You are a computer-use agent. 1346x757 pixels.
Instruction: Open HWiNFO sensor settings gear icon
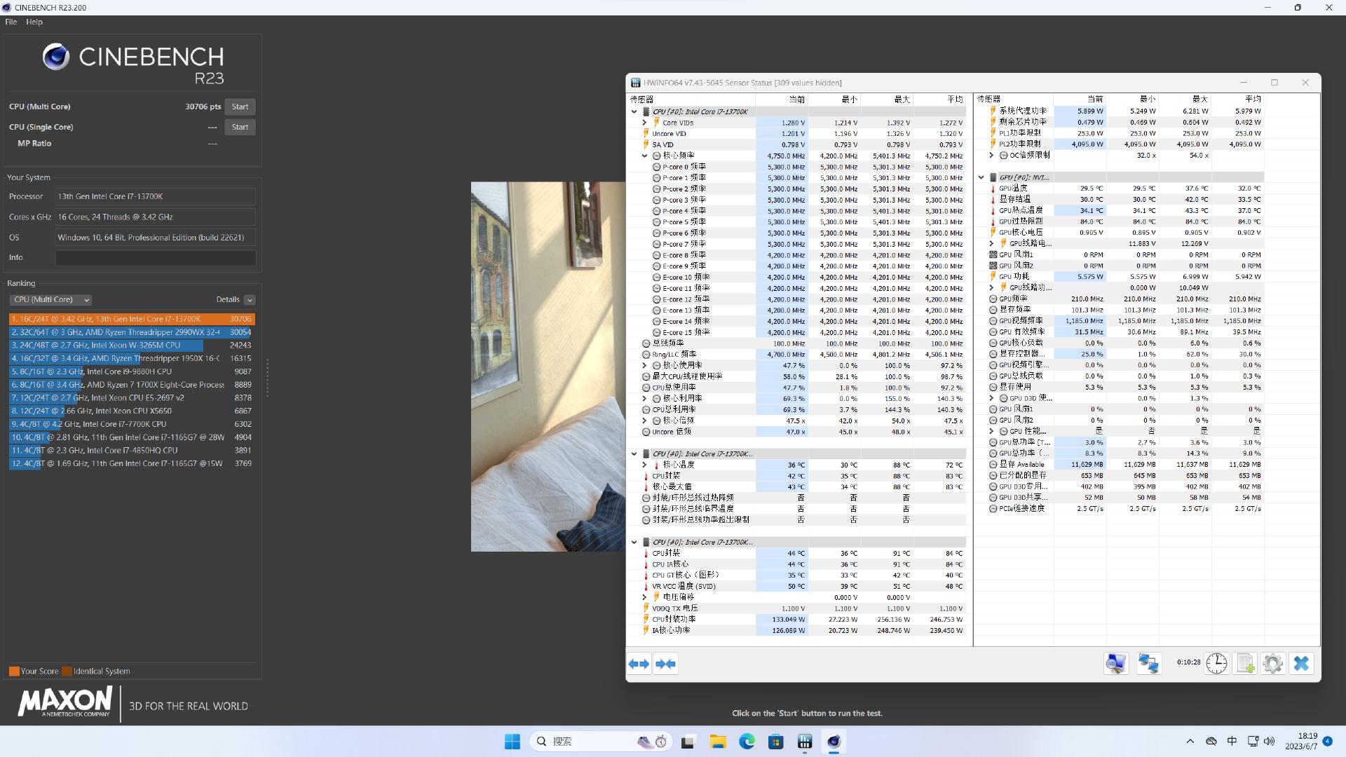(1273, 663)
